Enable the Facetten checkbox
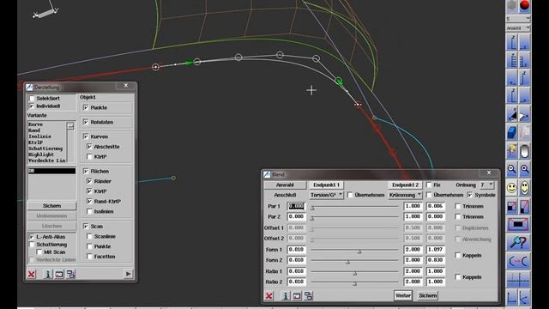549x309 pixels. pyautogui.click(x=89, y=257)
